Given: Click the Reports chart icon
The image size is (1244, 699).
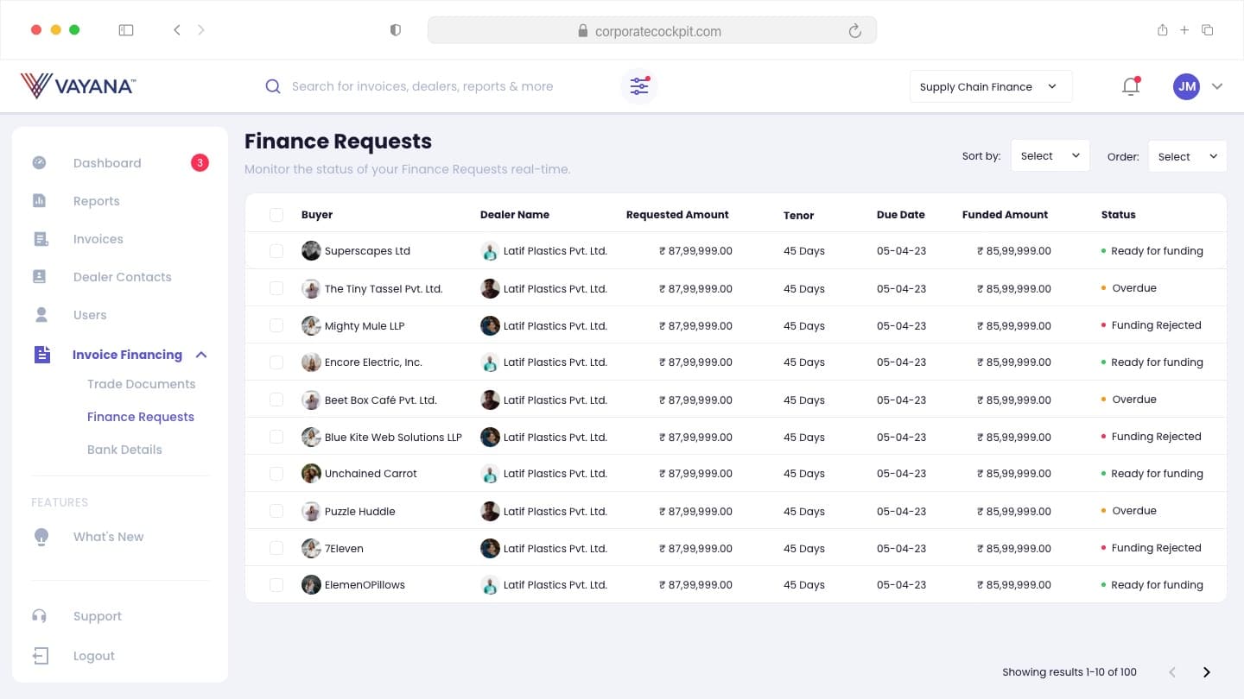Looking at the screenshot, I should click(40, 200).
